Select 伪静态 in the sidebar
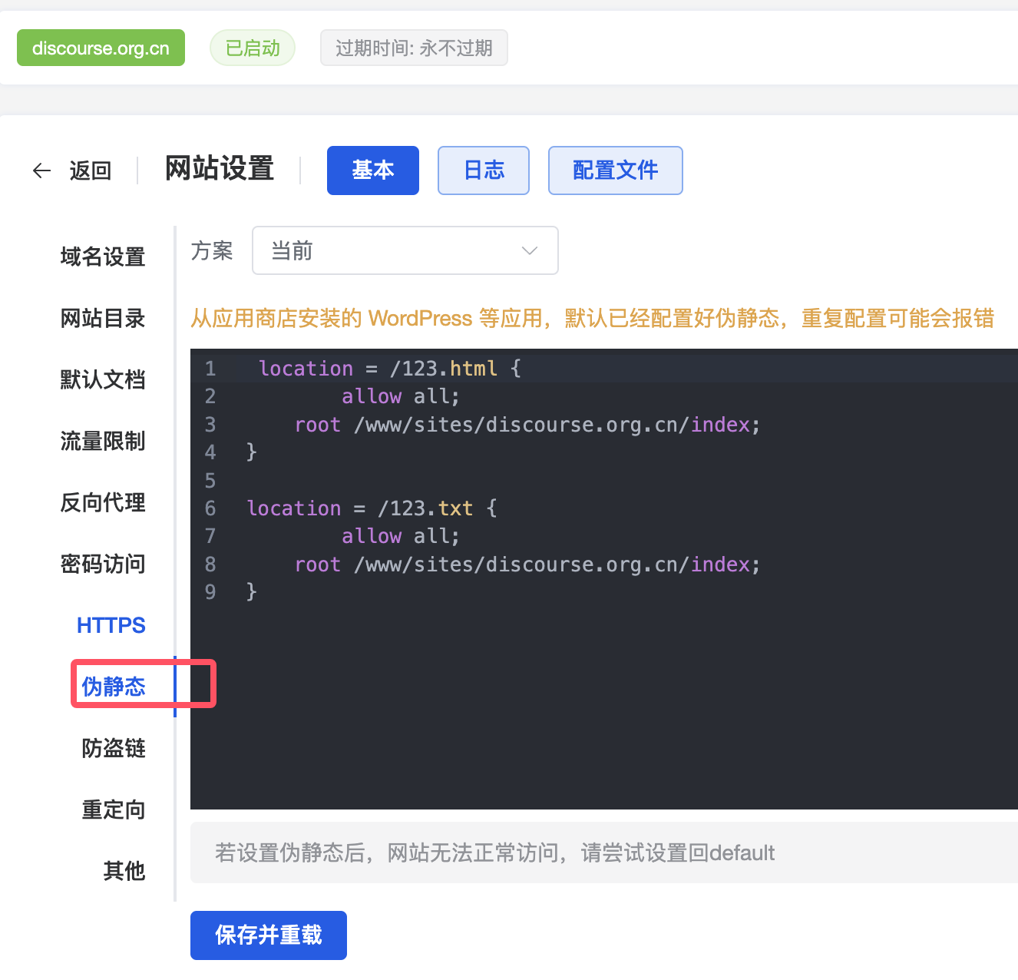This screenshot has width=1018, height=980. (x=114, y=686)
